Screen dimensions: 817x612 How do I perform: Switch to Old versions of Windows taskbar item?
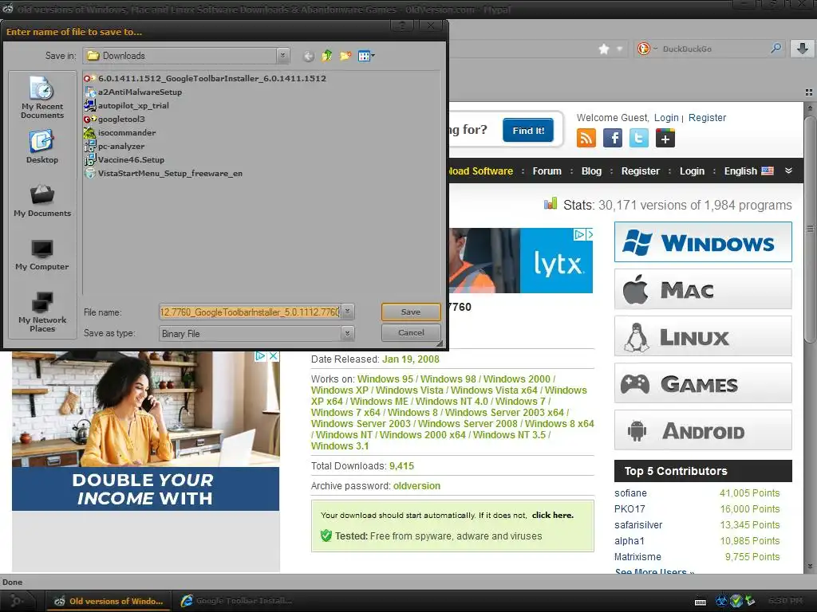point(109,601)
